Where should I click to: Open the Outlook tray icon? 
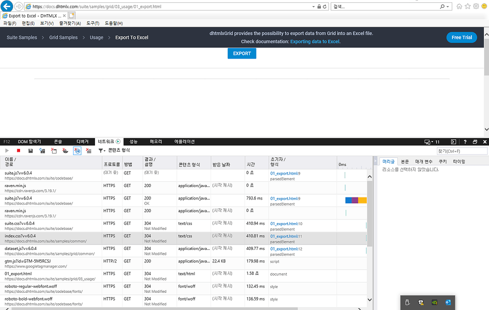448,302
